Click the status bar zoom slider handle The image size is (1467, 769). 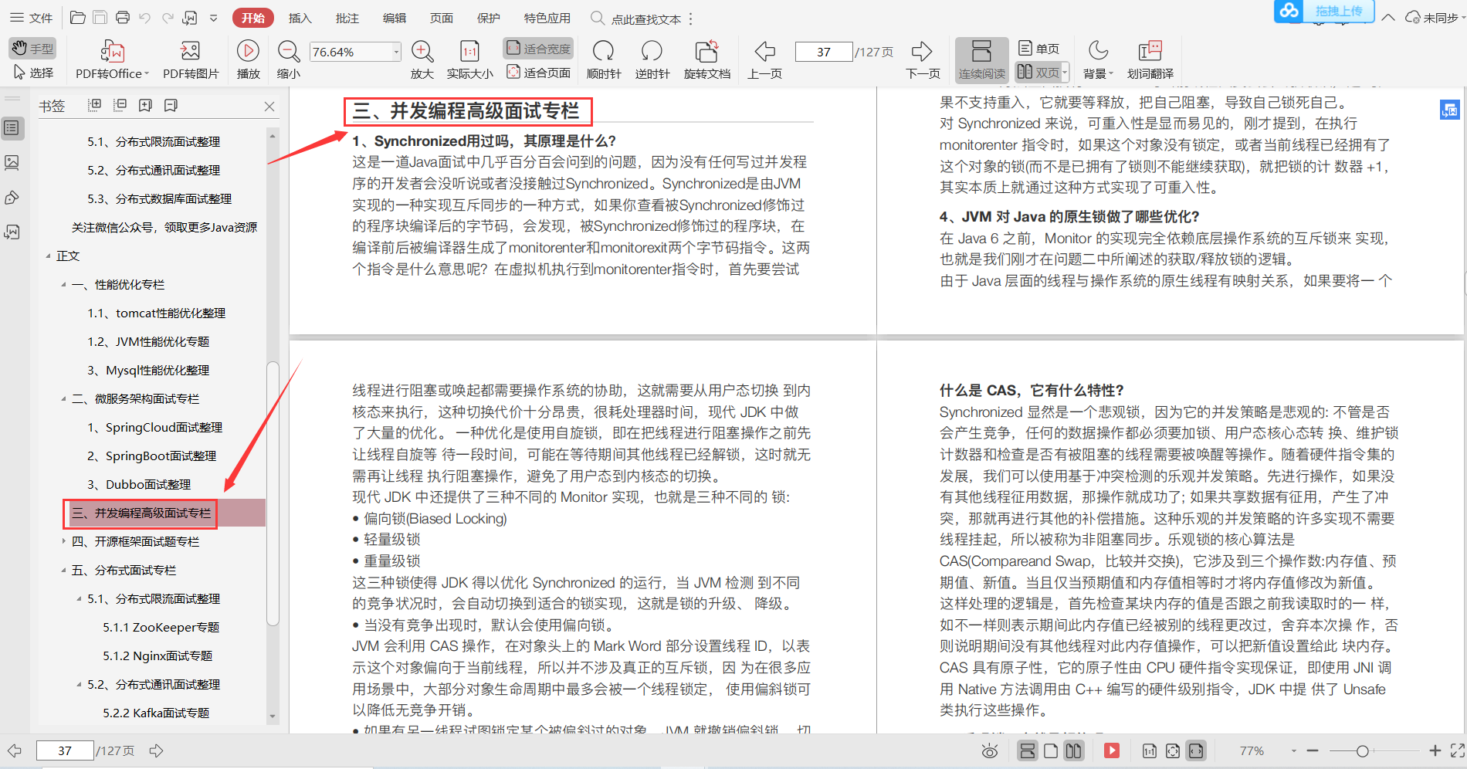click(x=1362, y=750)
